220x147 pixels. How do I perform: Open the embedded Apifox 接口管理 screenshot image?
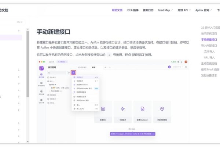tap(113, 101)
